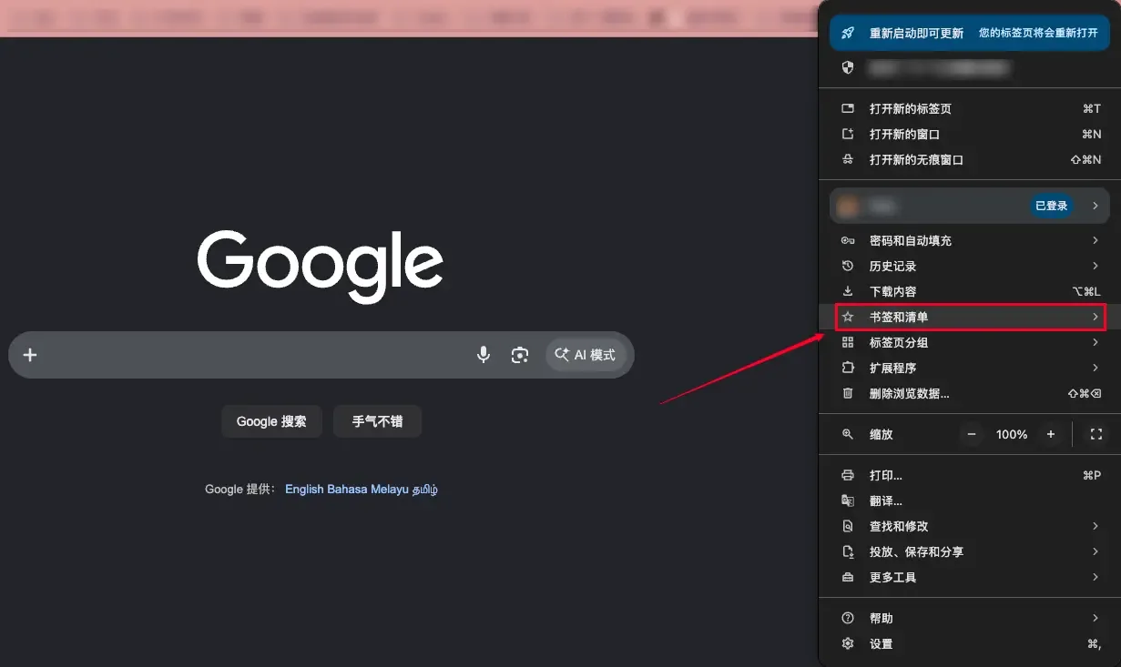Screen dimensions: 1121x667
Task: Open Google Lens image search icon
Action: pyautogui.click(x=520, y=355)
